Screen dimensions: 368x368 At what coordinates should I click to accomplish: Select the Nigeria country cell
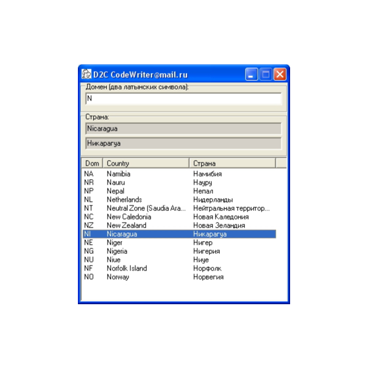[x=117, y=251]
